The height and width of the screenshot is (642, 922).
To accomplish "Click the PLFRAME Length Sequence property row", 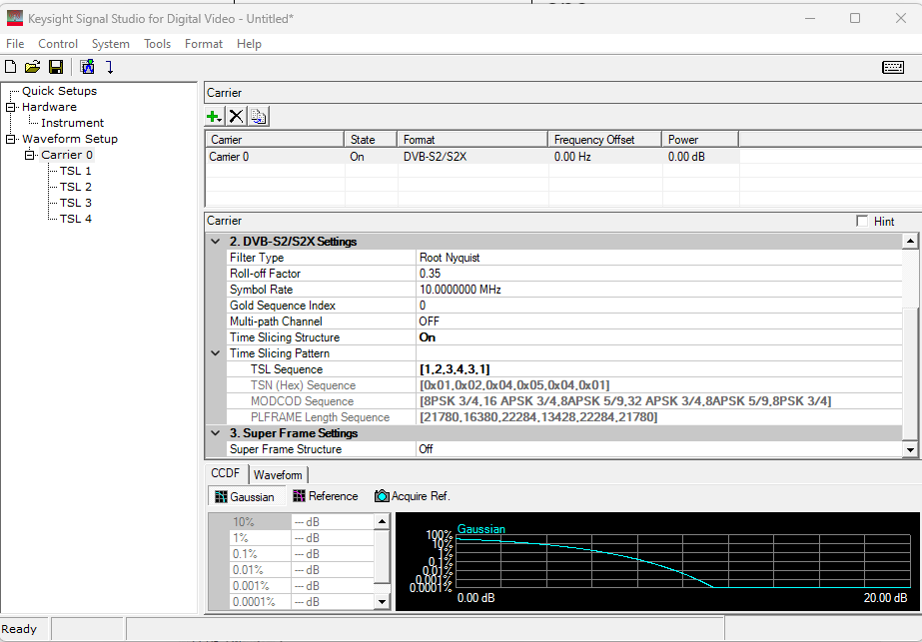I will click(564, 417).
